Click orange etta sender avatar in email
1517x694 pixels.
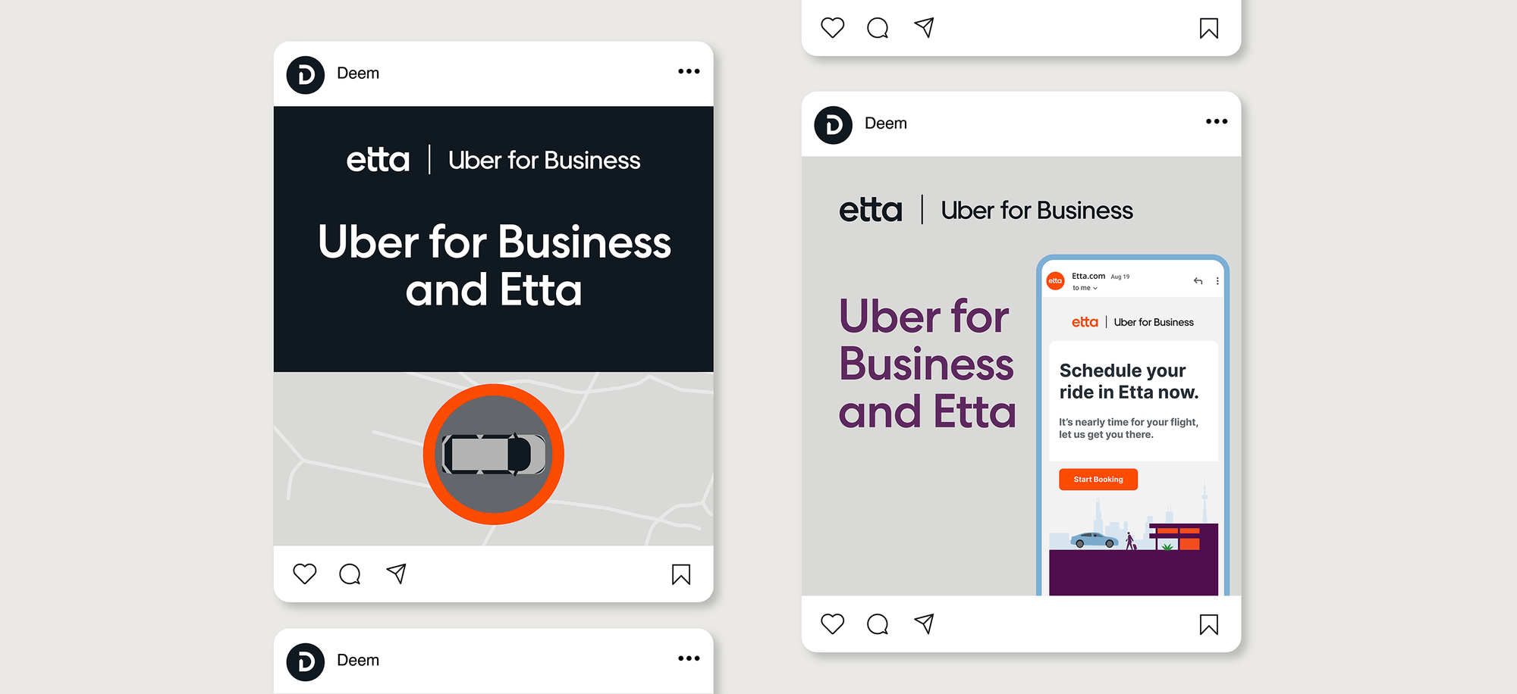click(x=1055, y=281)
